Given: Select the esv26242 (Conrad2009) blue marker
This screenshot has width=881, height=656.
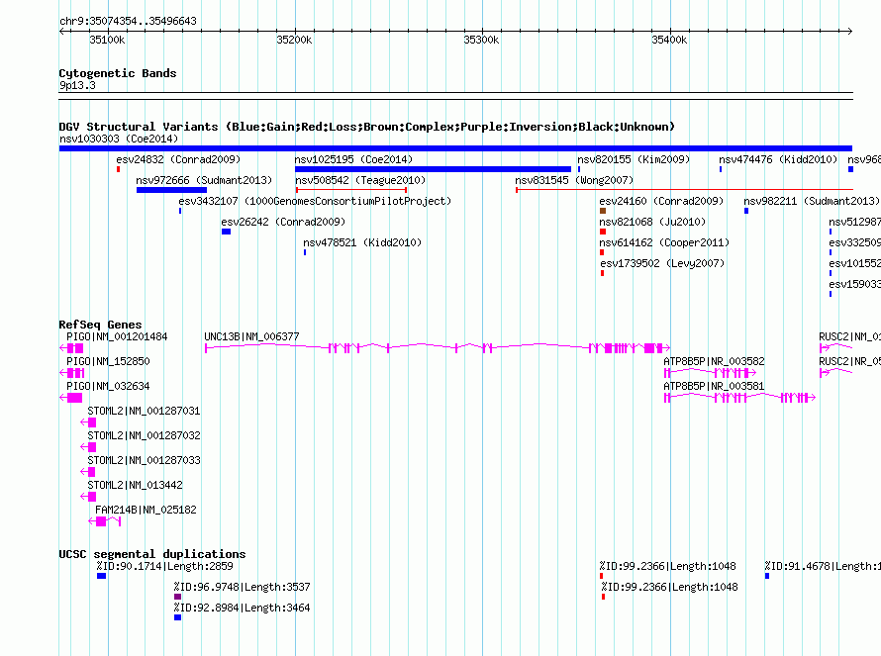Looking at the screenshot, I should pyautogui.click(x=226, y=232).
